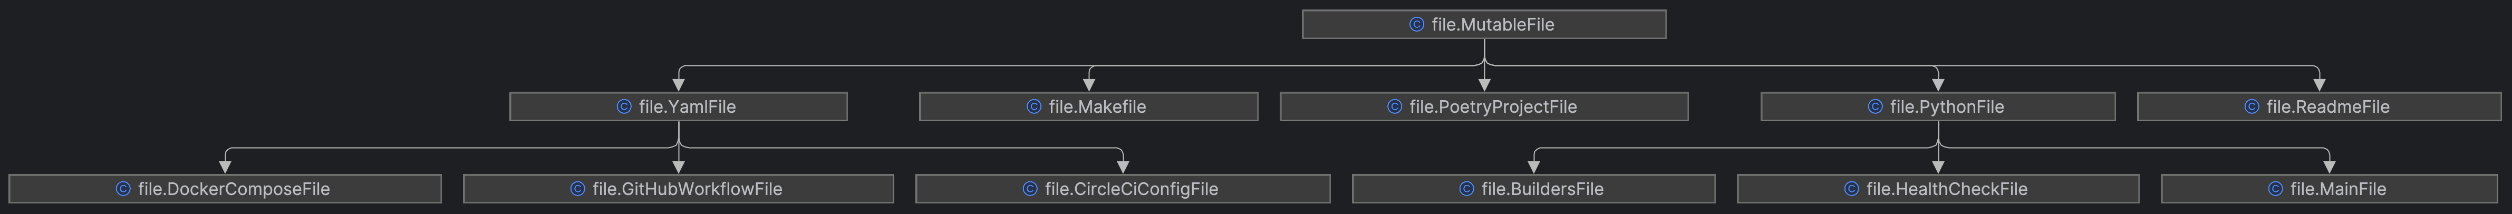This screenshot has width=2512, height=214.
Task: Click the class icon beside file.BuildersFile
Action: pos(1466,189)
